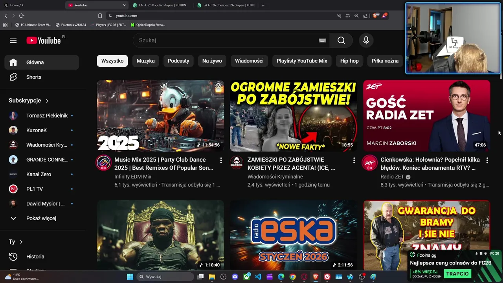503x283 pixels.
Task: Open the Główna home page
Action: click(x=42, y=62)
